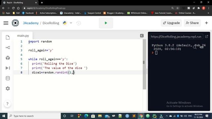Open the Facebook bookmark
The height and width of the screenshot is (119, 212).
(28, 13)
